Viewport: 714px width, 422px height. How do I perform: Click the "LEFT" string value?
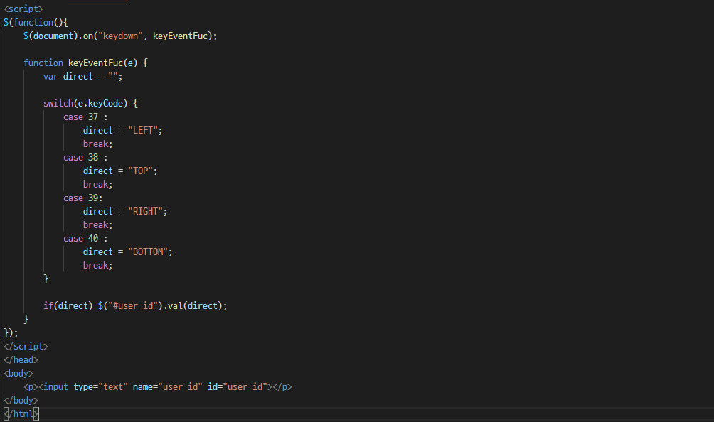click(x=143, y=131)
